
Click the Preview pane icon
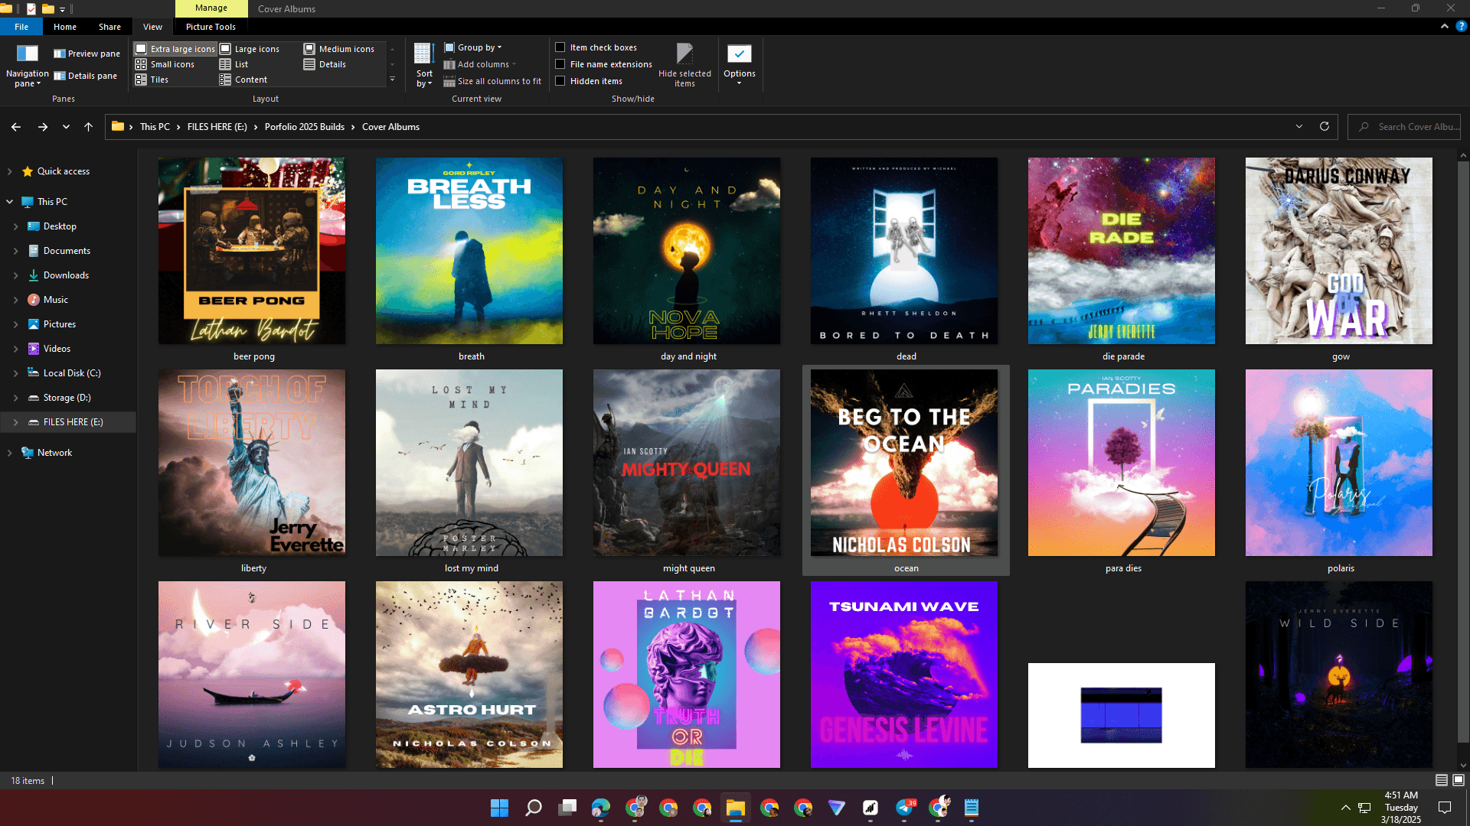pos(59,54)
